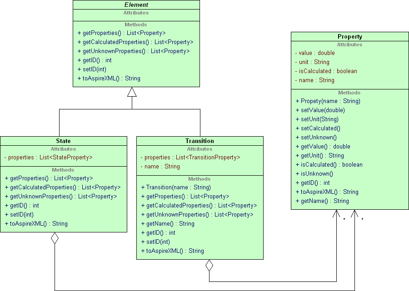Click getCalculatedProperties() in Transition class
Viewport: 409px width, 291px height.
(x=199, y=206)
